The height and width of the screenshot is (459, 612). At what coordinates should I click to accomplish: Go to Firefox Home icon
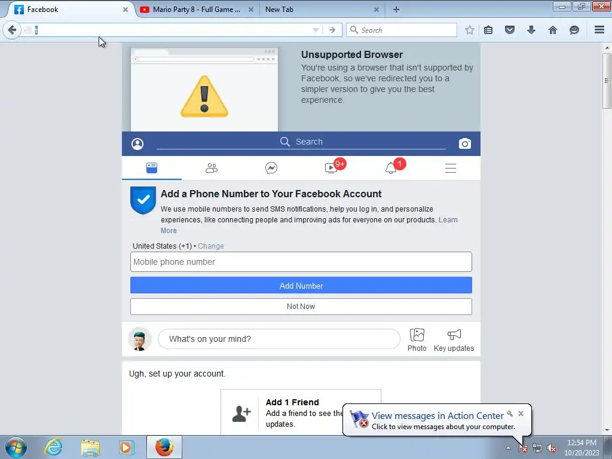coord(553,30)
